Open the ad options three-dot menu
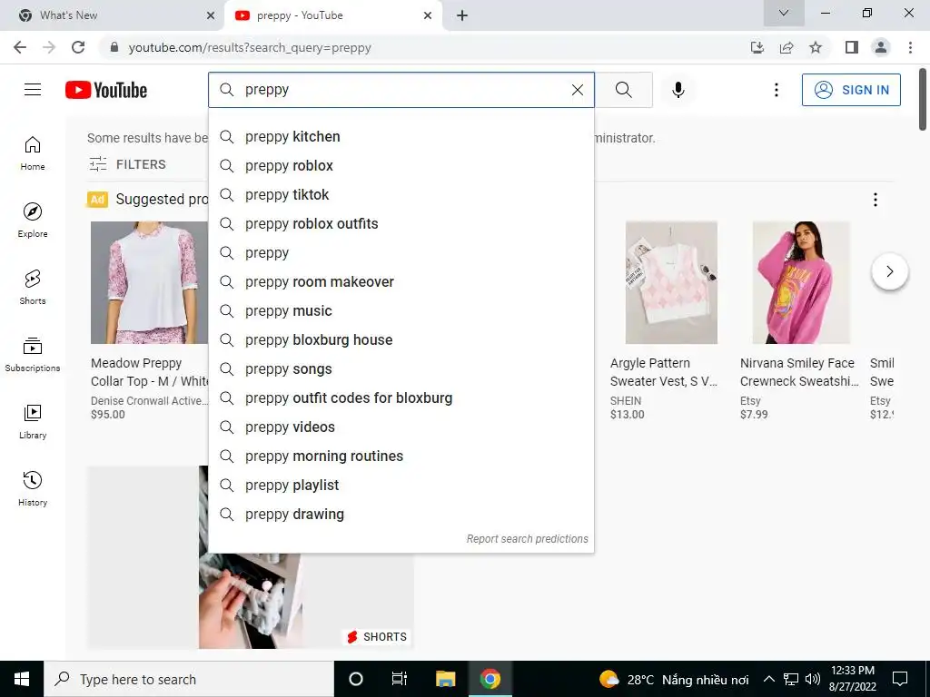This screenshot has width=930, height=697. [875, 200]
